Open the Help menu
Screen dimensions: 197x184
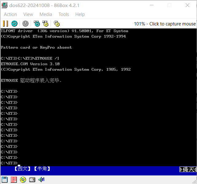(x=80, y=14)
